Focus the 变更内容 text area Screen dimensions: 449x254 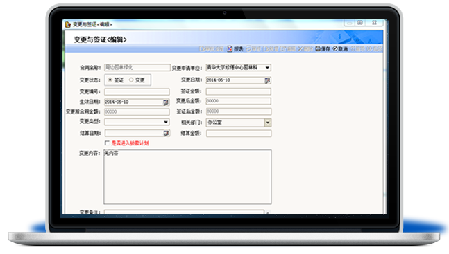pos(187,177)
